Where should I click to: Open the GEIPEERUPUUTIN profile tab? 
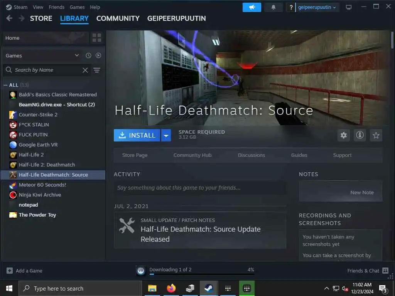pos(177,18)
